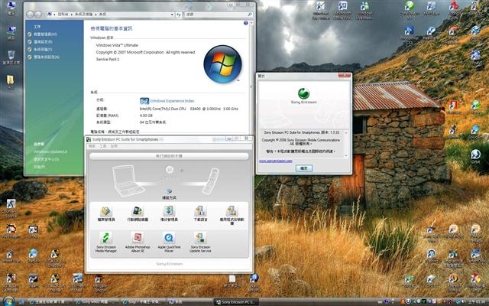
Task: Open the Recycle Bin on the desktop
Action: point(11,57)
